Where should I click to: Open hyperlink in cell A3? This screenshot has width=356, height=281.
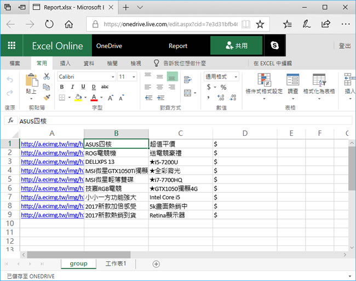point(52,162)
